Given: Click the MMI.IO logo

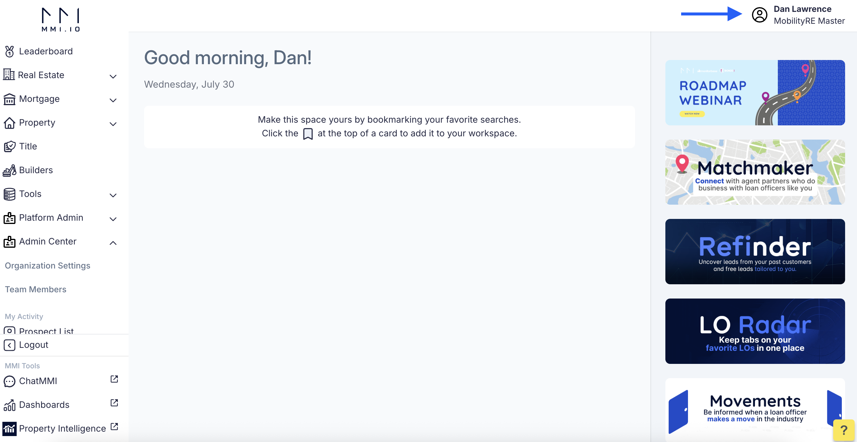Looking at the screenshot, I should pyautogui.click(x=60, y=19).
